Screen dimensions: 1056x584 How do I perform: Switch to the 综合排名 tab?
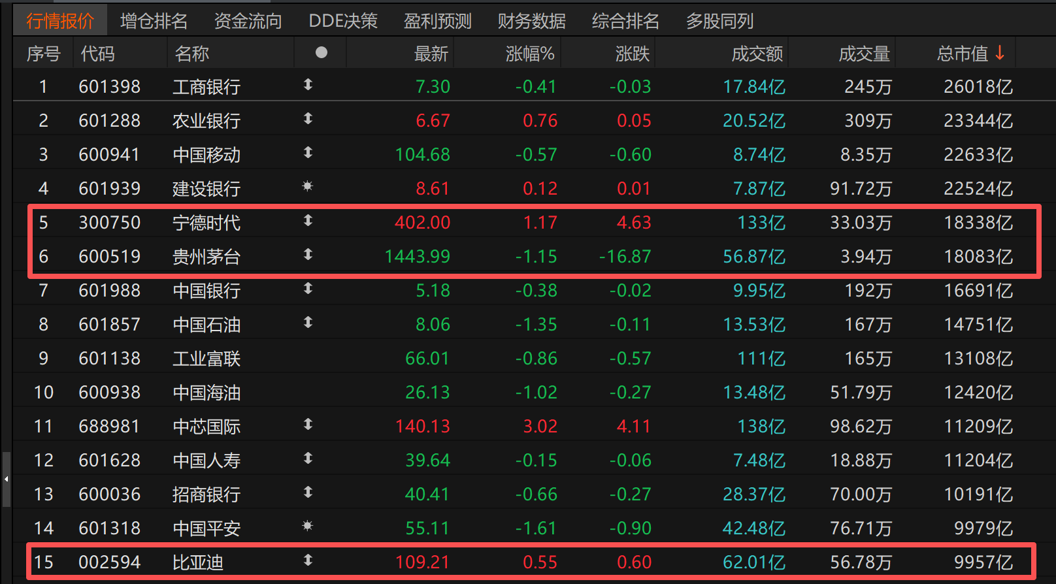[626, 21]
